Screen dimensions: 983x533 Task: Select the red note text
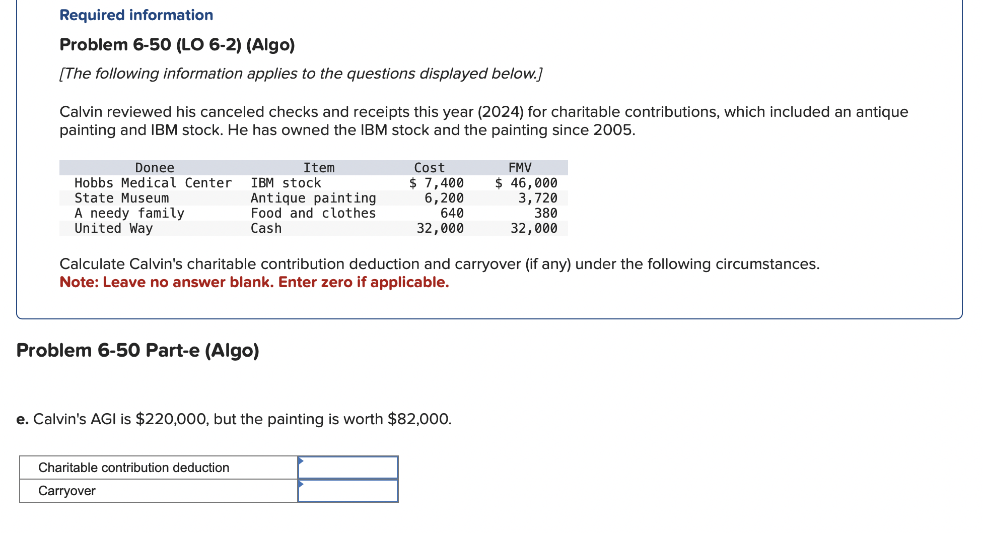[x=254, y=282]
